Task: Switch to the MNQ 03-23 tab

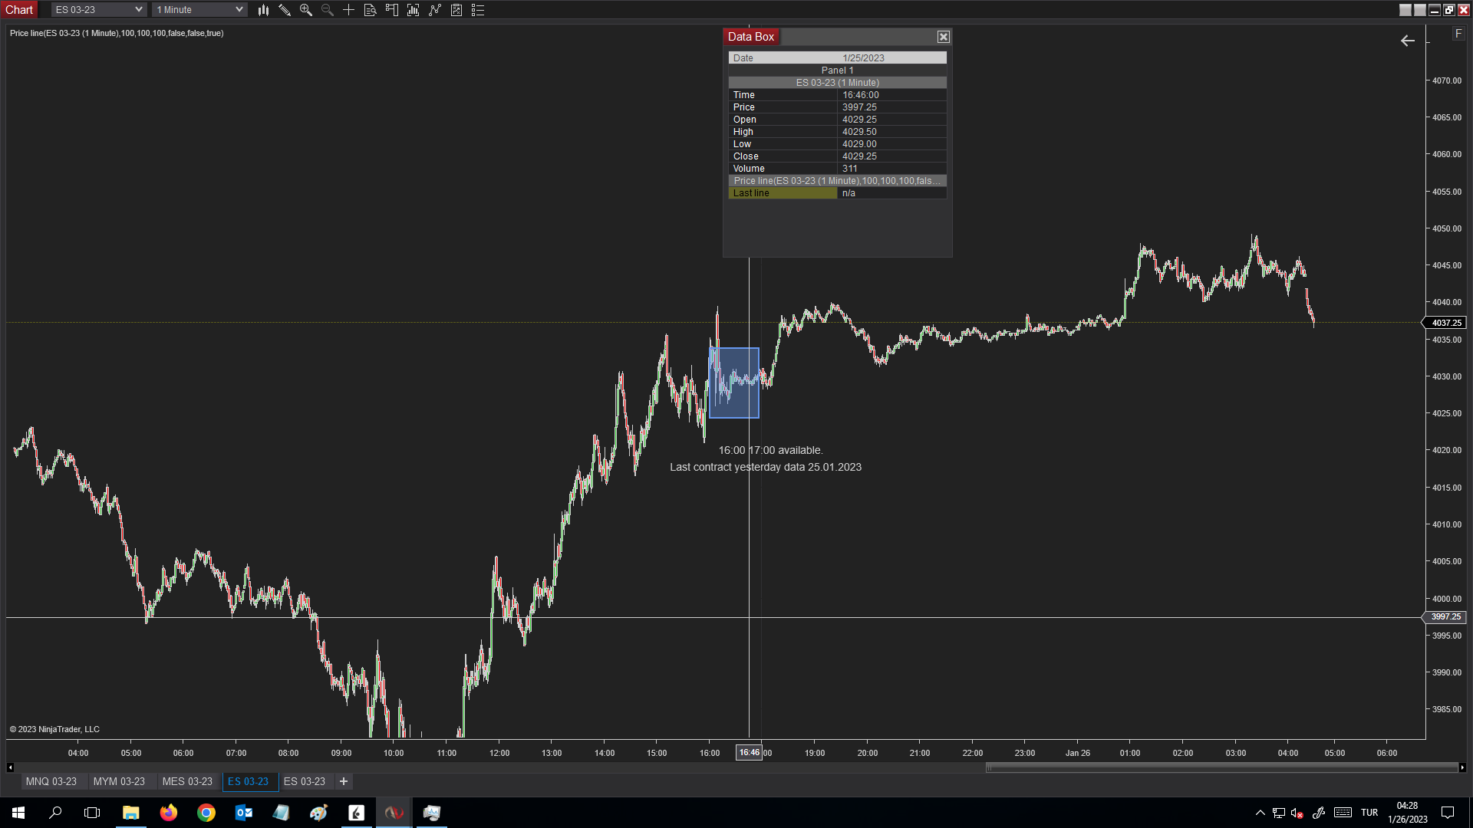Action: (51, 781)
